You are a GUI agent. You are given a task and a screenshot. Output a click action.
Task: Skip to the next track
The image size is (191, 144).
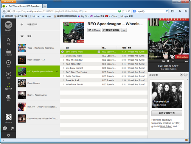(x=173, y=61)
